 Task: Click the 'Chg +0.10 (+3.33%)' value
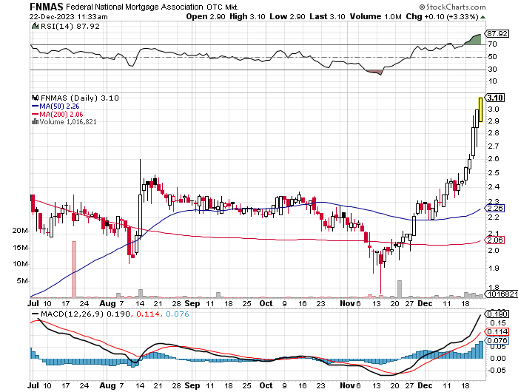[442, 16]
